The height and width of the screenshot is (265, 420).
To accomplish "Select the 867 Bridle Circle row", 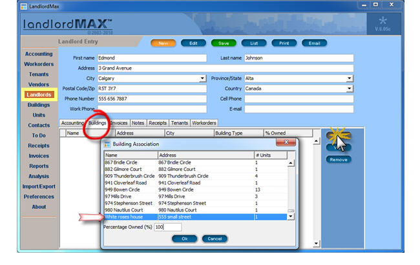I will coord(196,162).
